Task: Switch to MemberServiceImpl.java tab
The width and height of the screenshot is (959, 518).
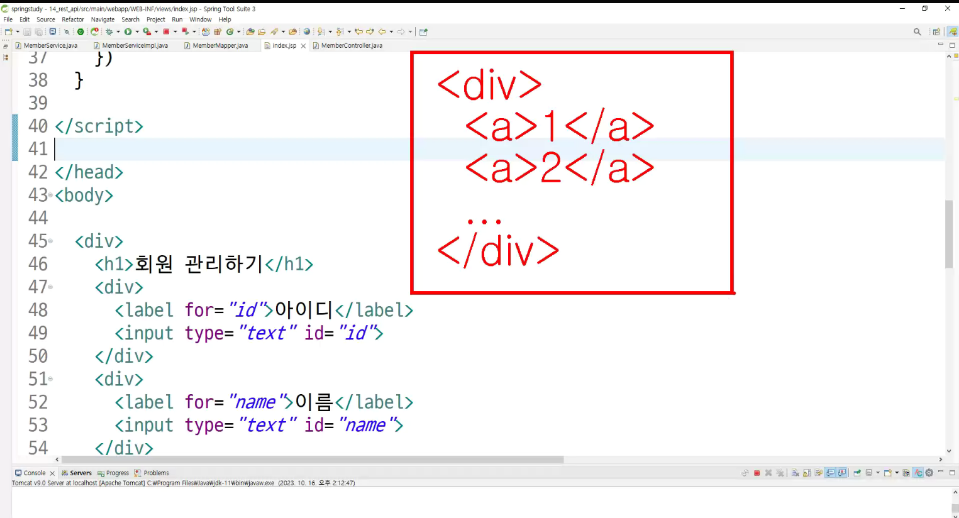Action: 131,45
